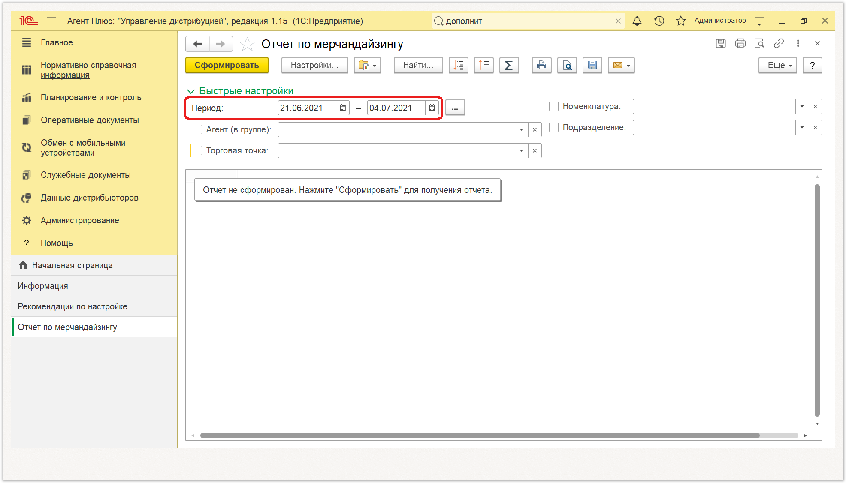Screen dimensions: 846x483
Task: Print the report with printer icon
Action: click(x=541, y=65)
